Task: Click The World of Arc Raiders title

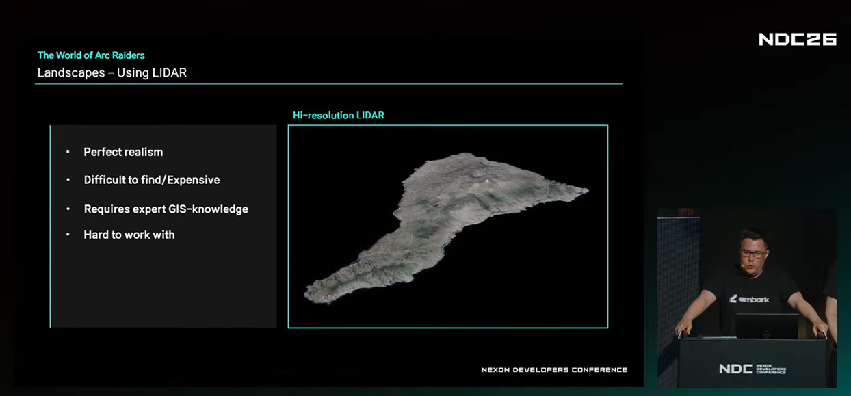Action: pos(91,55)
